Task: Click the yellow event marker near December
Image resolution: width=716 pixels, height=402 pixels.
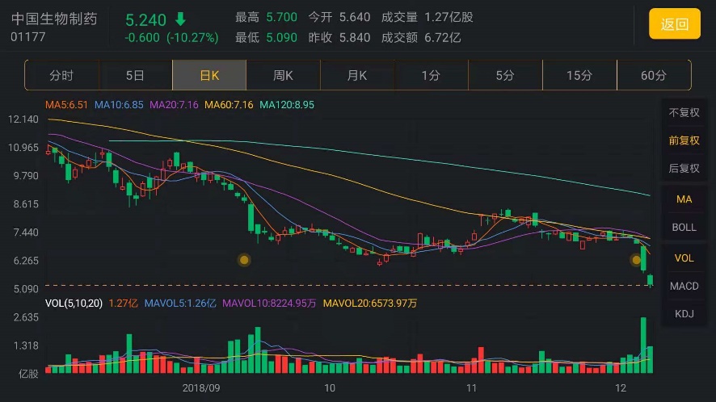Action: tap(636, 260)
